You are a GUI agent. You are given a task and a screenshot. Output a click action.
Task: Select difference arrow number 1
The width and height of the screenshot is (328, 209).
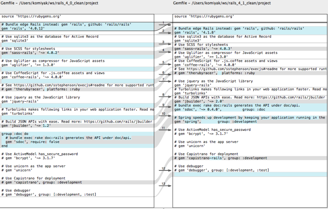click(x=165, y=24)
